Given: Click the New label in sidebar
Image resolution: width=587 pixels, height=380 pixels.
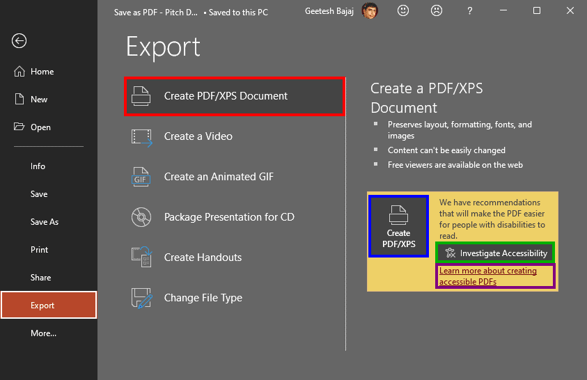Looking at the screenshot, I should point(39,100).
